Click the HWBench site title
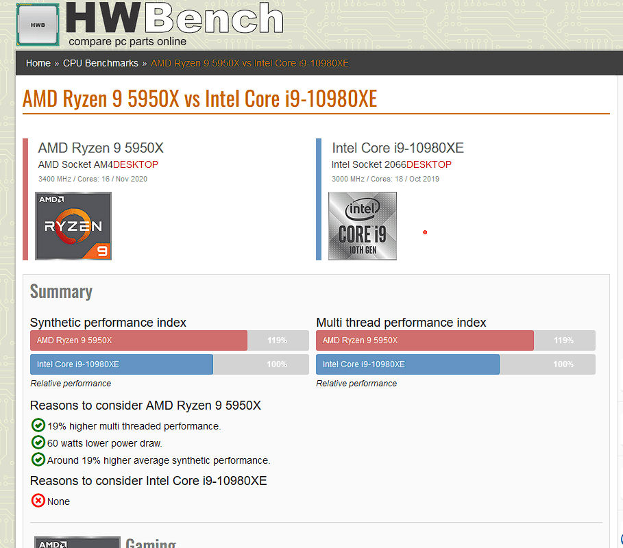 pos(175,18)
